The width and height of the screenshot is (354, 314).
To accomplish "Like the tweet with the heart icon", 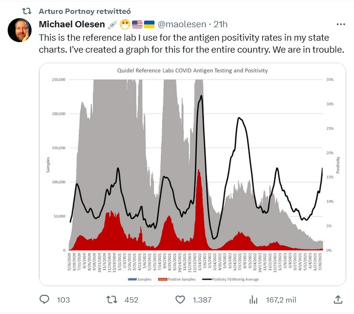I will [x=180, y=300].
